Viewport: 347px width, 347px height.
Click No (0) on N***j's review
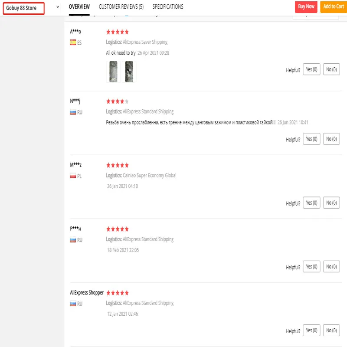tap(331, 139)
